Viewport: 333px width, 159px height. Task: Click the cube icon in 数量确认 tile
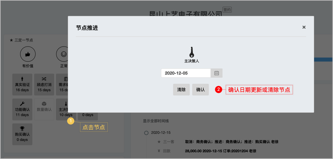point(44,104)
